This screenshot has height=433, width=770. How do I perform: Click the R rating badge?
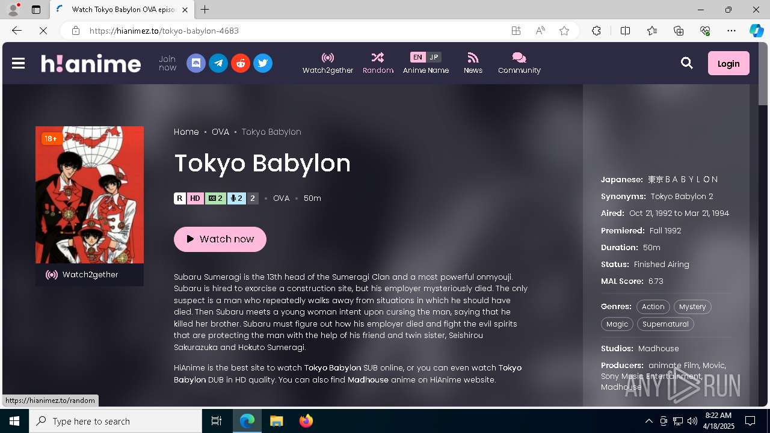point(179,198)
